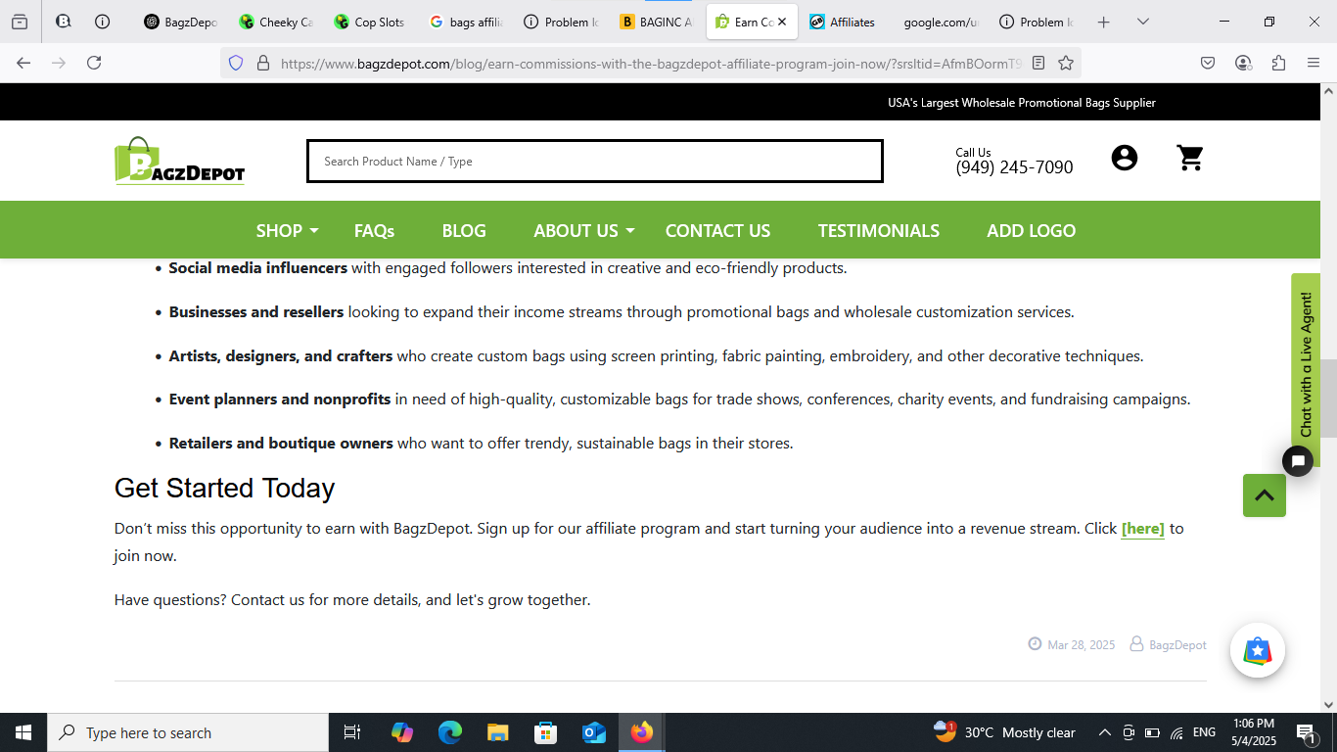
Task: Open the Pocket save icon
Action: pos(1208,63)
